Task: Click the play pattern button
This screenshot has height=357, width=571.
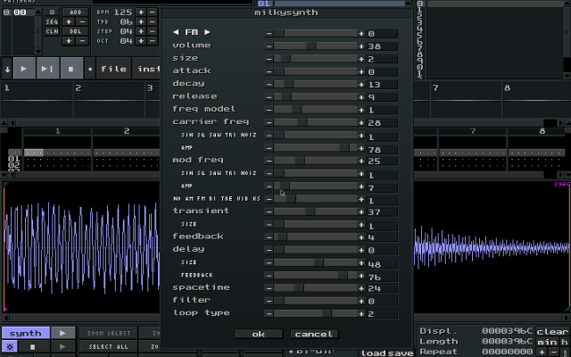Action: point(47,69)
